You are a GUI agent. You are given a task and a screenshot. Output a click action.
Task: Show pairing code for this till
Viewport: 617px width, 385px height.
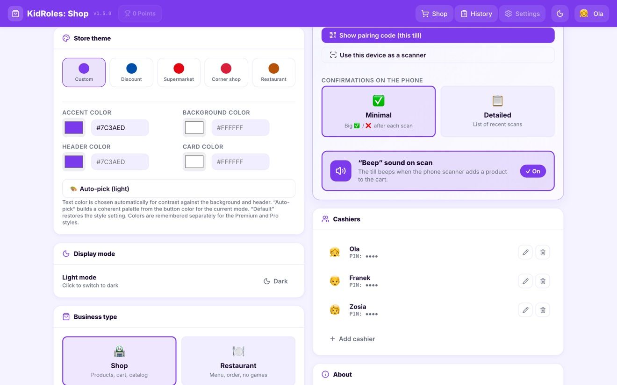438,35
